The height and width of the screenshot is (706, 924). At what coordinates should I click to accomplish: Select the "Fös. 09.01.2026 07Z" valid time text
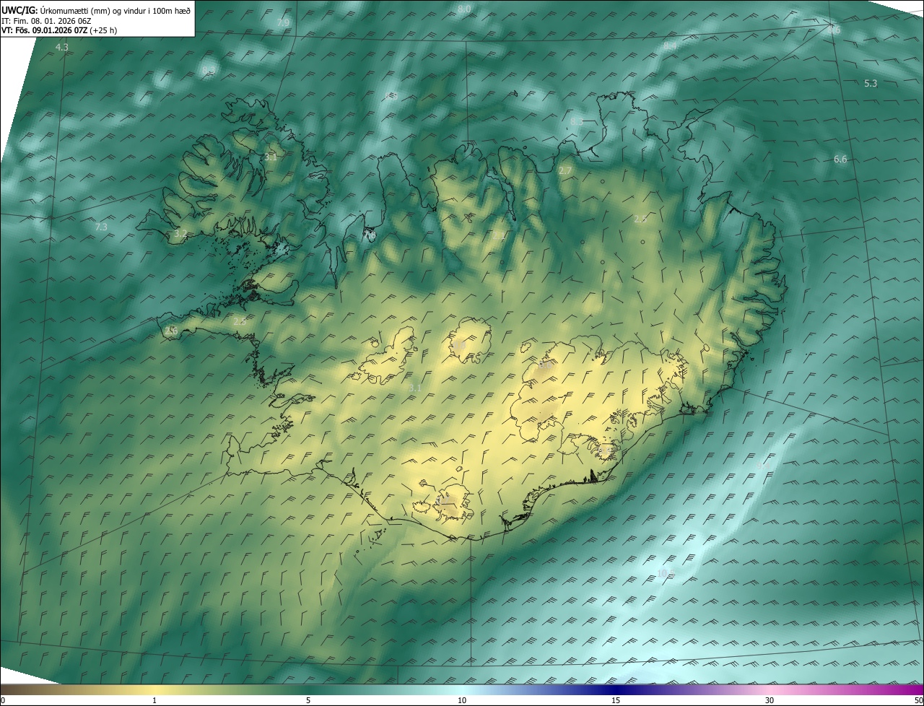pyautogui.click(x=52, y=30)
